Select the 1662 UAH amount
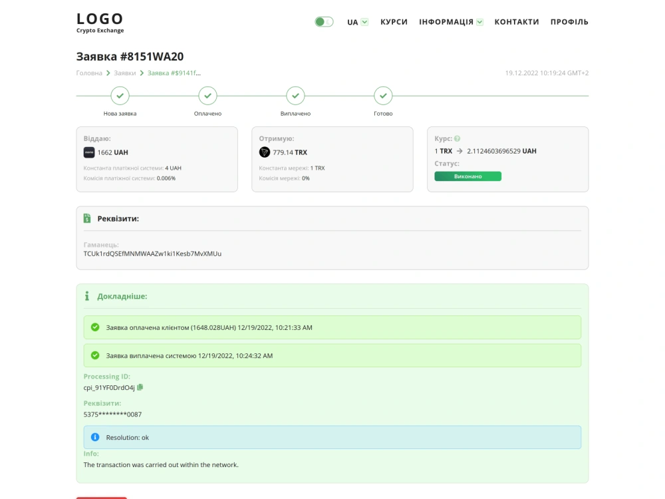Image resolution: width=665 pixels, height=499 pixels. pos(112,152)
